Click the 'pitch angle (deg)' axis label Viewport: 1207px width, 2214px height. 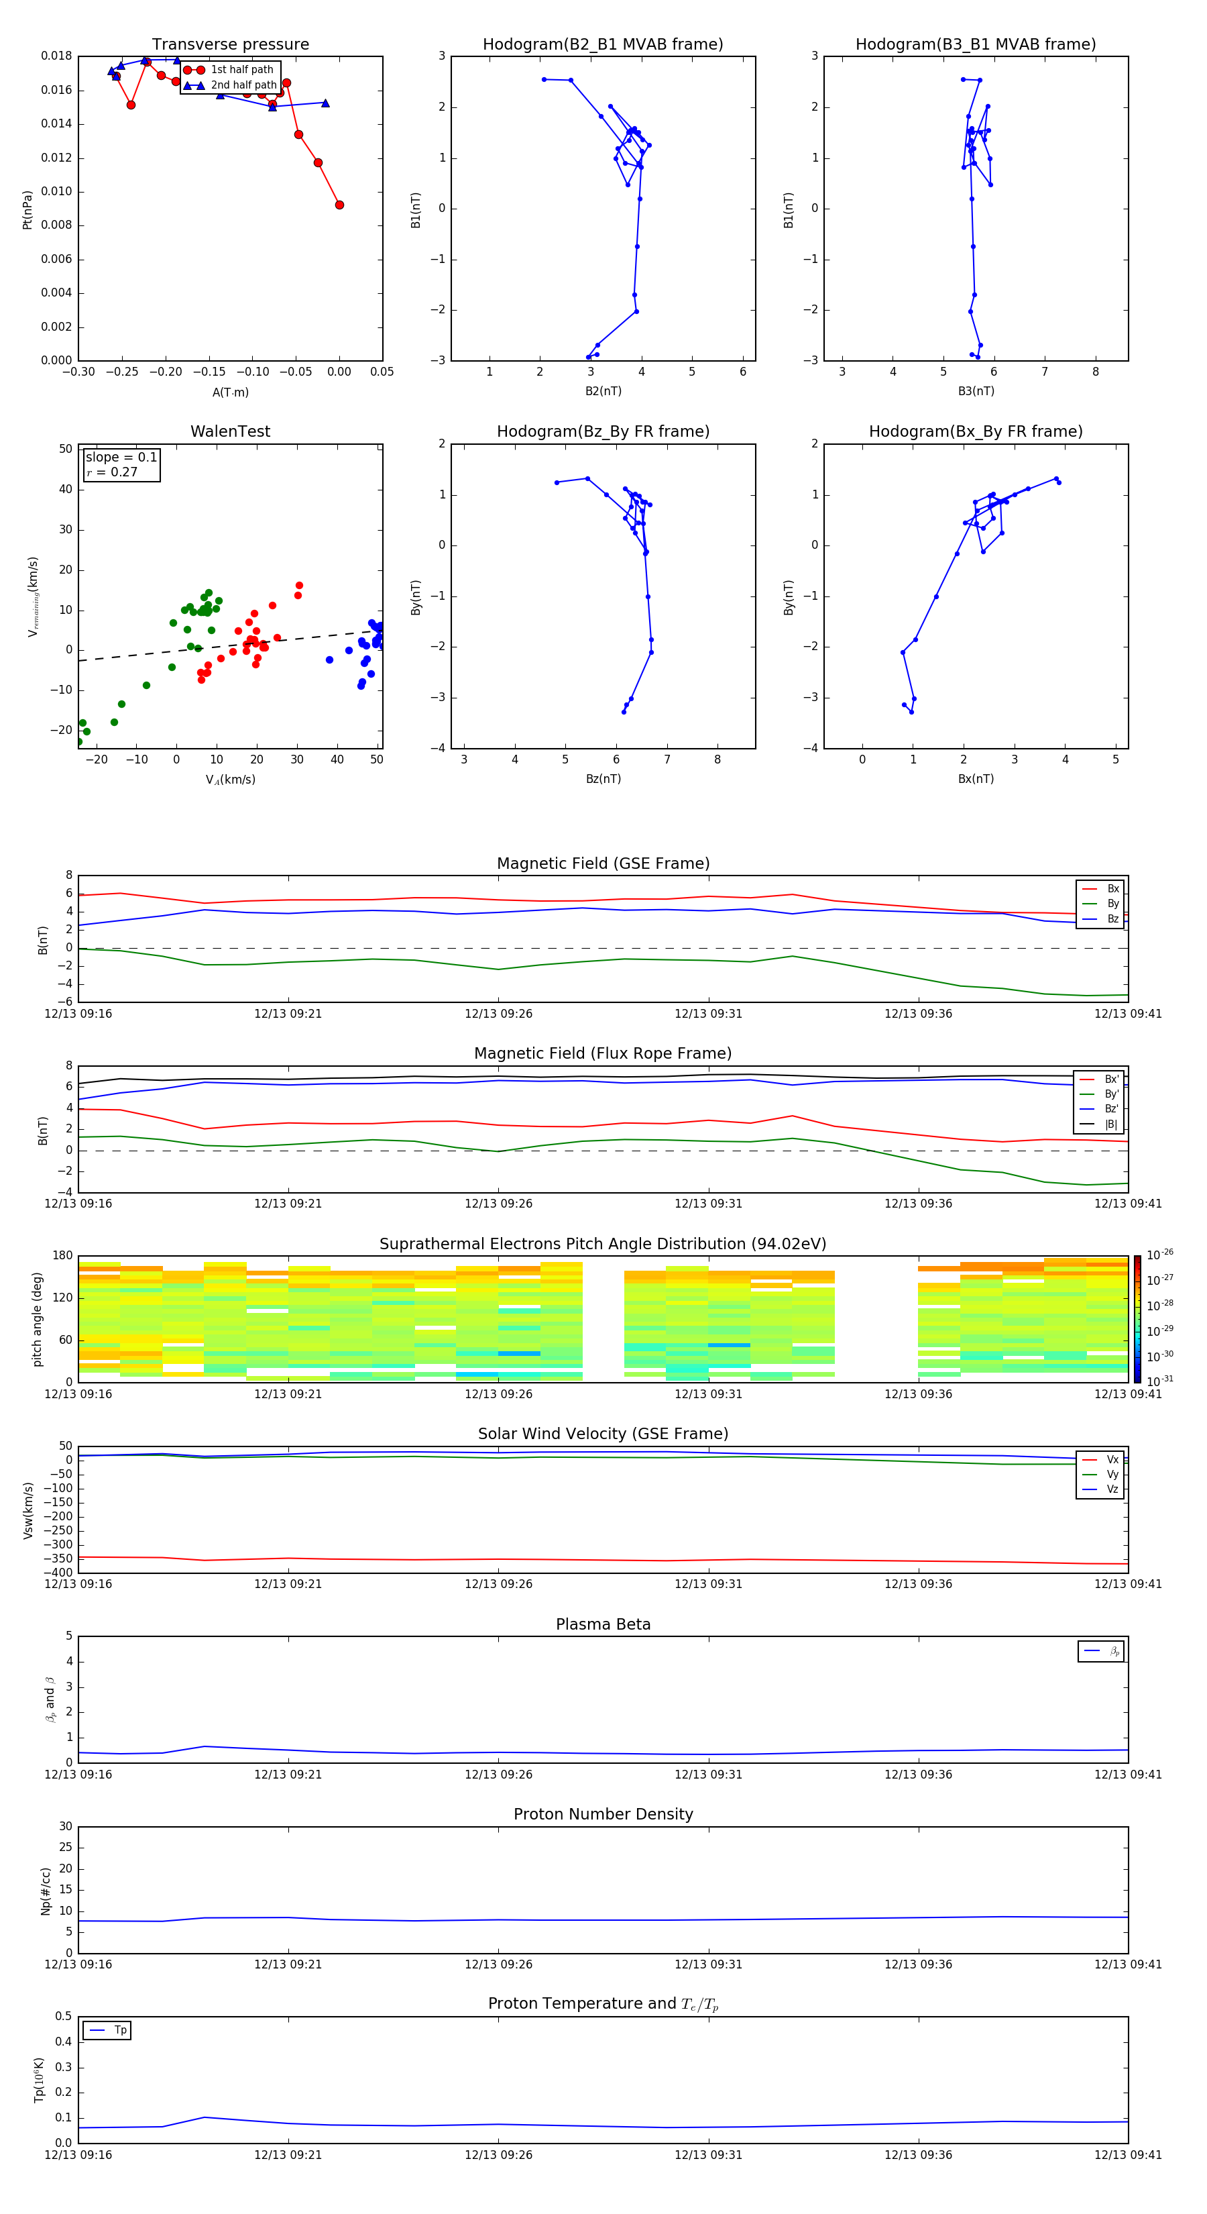[37, 1318]
